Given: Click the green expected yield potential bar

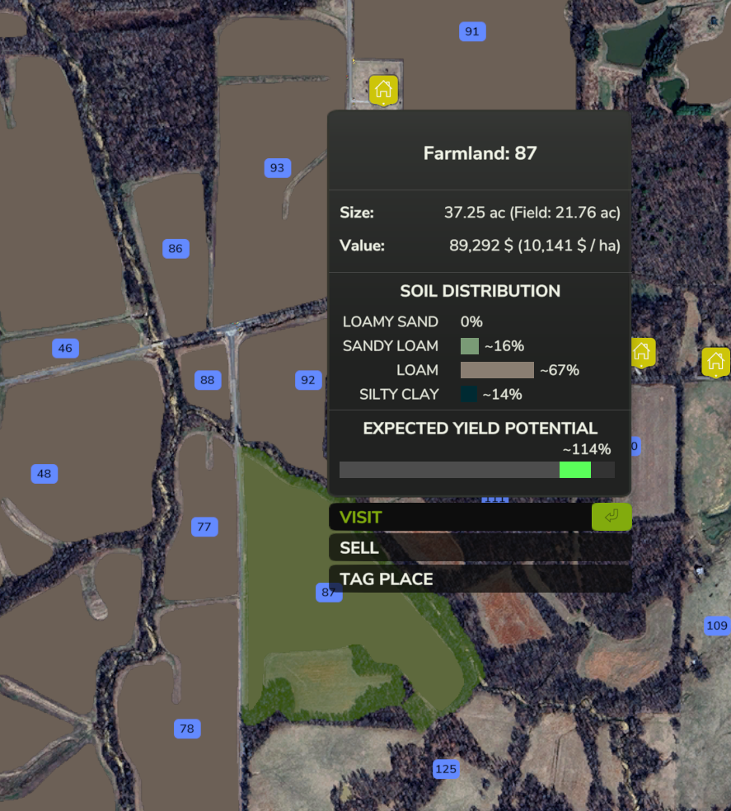Looking at the screenshot, I should coord(574,470).
